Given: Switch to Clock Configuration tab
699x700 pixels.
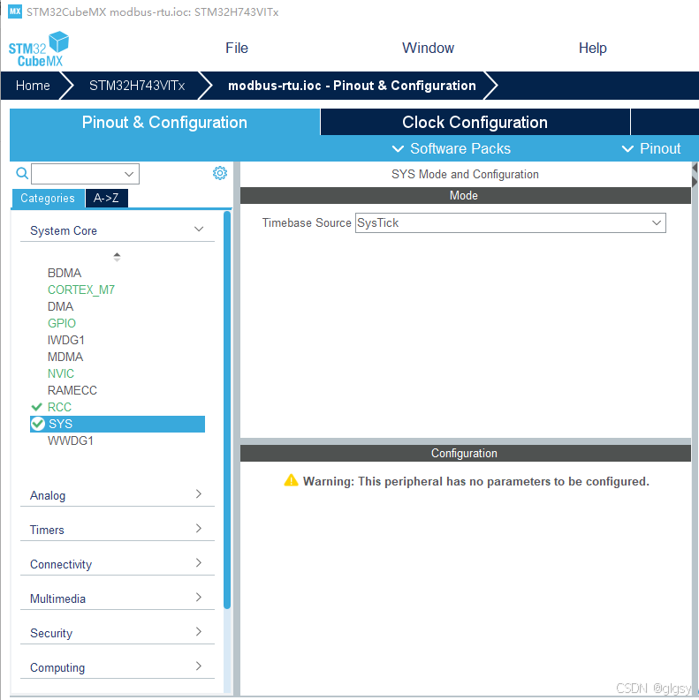Looking at the screenshot, I should 475,122.
